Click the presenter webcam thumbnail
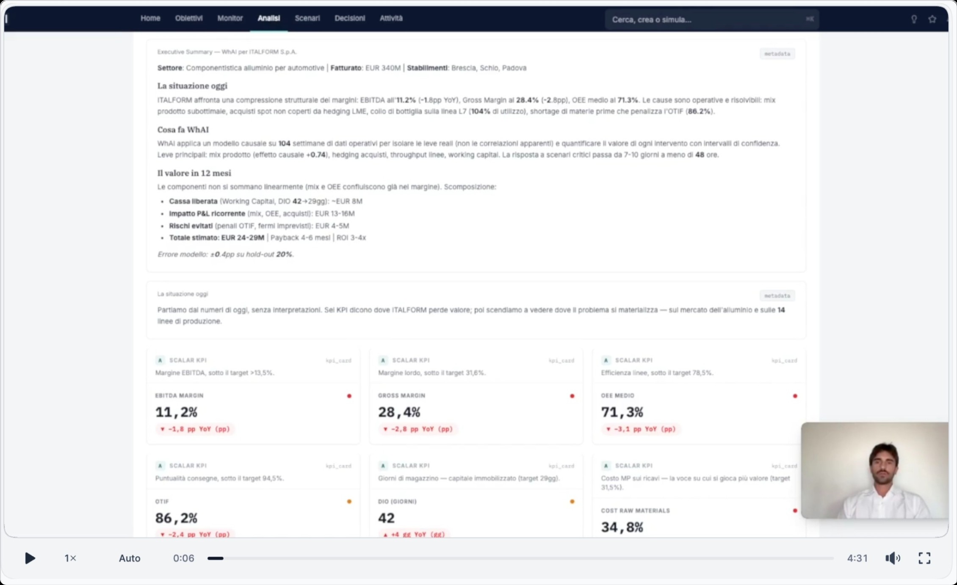The height and width of the screenshot is (585, 957). pyautogui.click(x=874, y=470)
